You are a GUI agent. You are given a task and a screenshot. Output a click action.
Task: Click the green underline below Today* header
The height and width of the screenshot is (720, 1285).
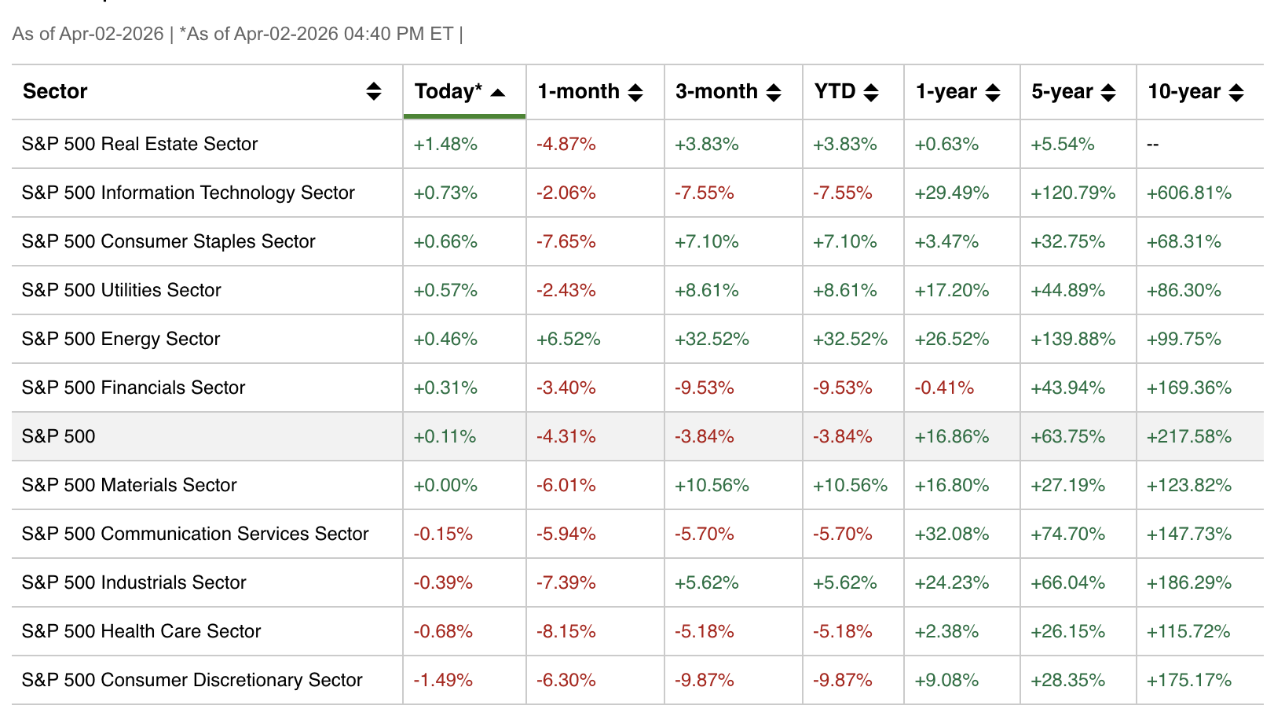(463, 116)
